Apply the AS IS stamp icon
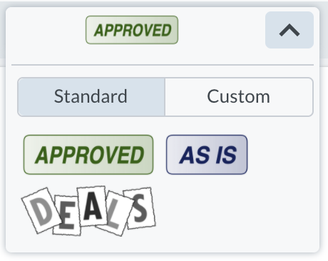This screenshot has width=328, height=261. pos(207,155)
